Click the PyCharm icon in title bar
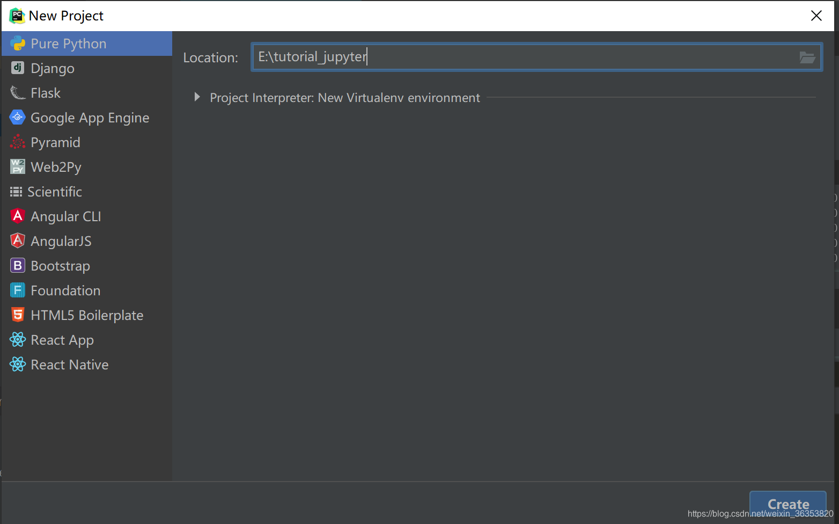The width and height of the screenshot is (839, 524). point(17,16)
